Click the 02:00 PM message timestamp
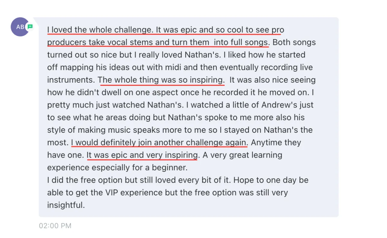The height and width of the screenshot is (238, 387). coord(55,226)
